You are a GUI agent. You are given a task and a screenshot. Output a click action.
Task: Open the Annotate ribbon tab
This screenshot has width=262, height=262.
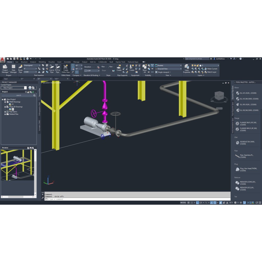click(67, 62)
